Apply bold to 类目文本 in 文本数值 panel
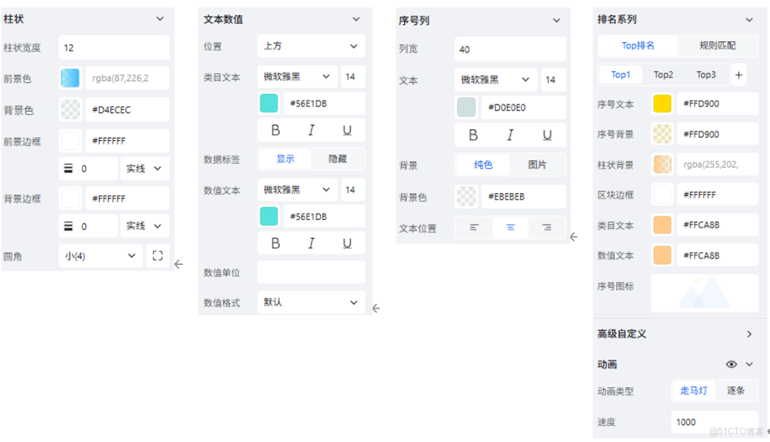Viewport: 770px width, 442px height. click(x=275, y=130)
